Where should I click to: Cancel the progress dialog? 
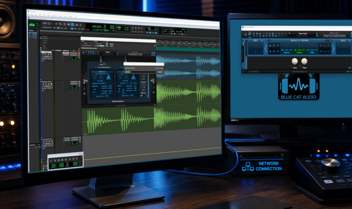point(160,72)
